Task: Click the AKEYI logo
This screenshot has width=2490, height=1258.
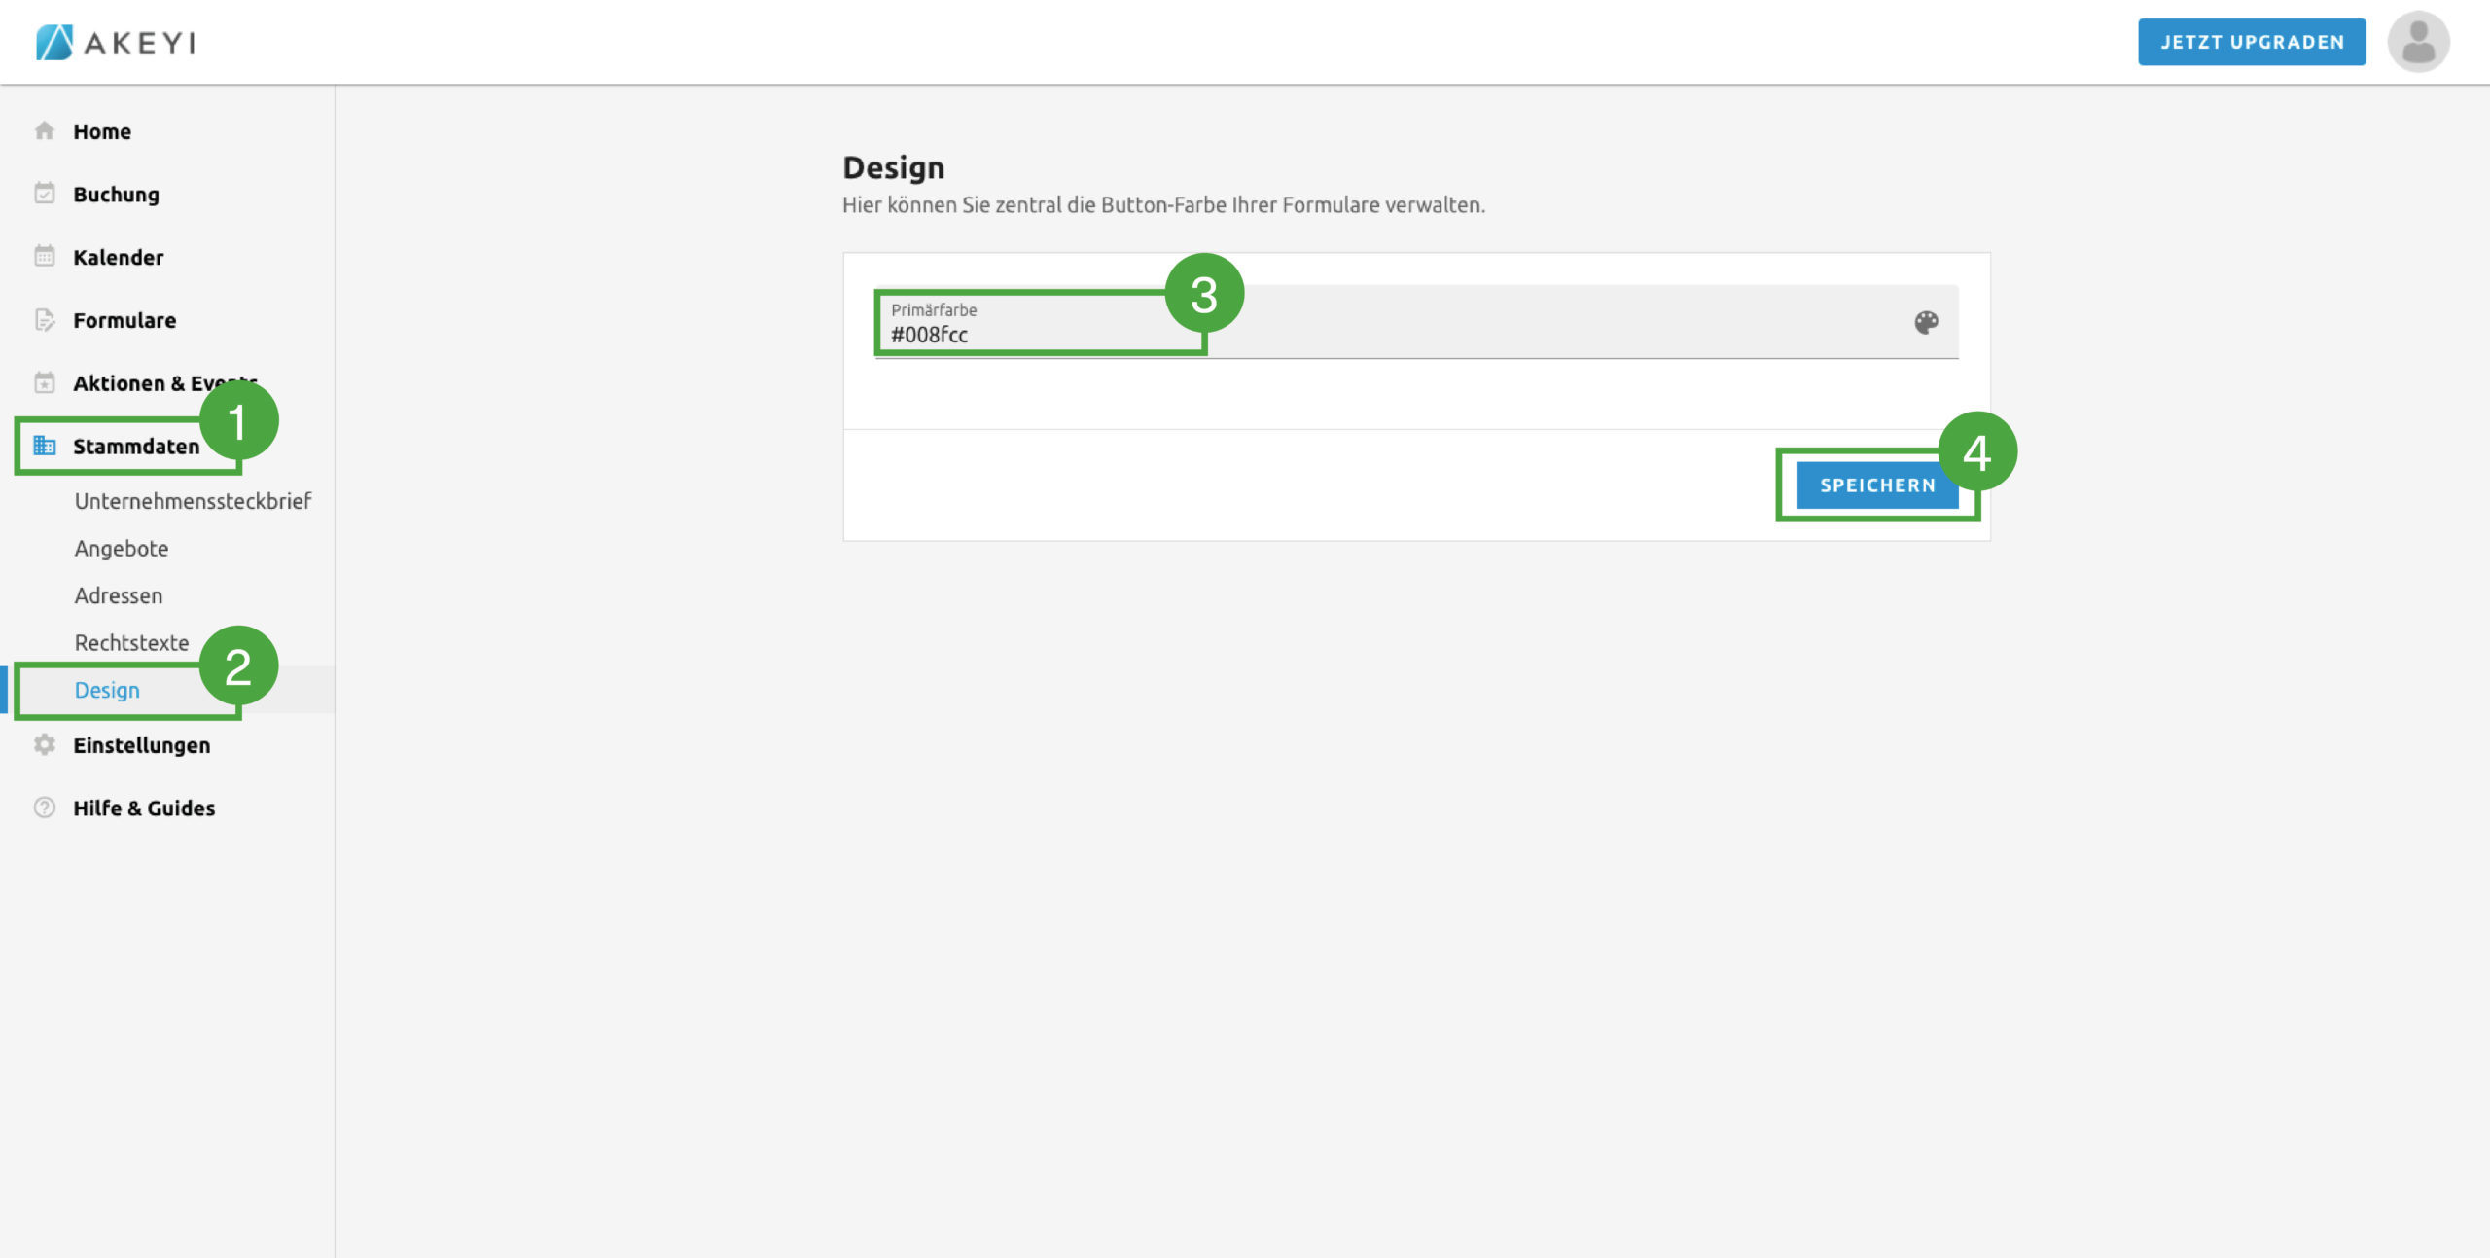Action: (x=117, y=42)
